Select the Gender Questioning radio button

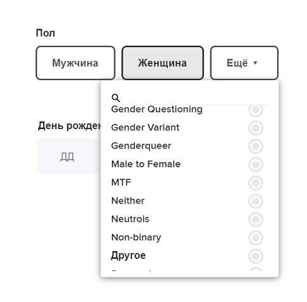[x=256, y=109]
